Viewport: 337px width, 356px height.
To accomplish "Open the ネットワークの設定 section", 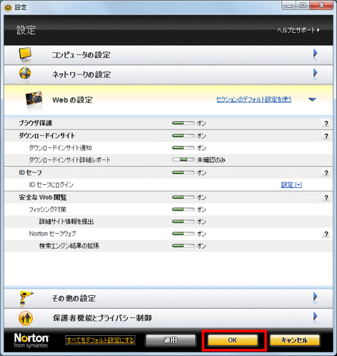I will (x=168, y=74).
